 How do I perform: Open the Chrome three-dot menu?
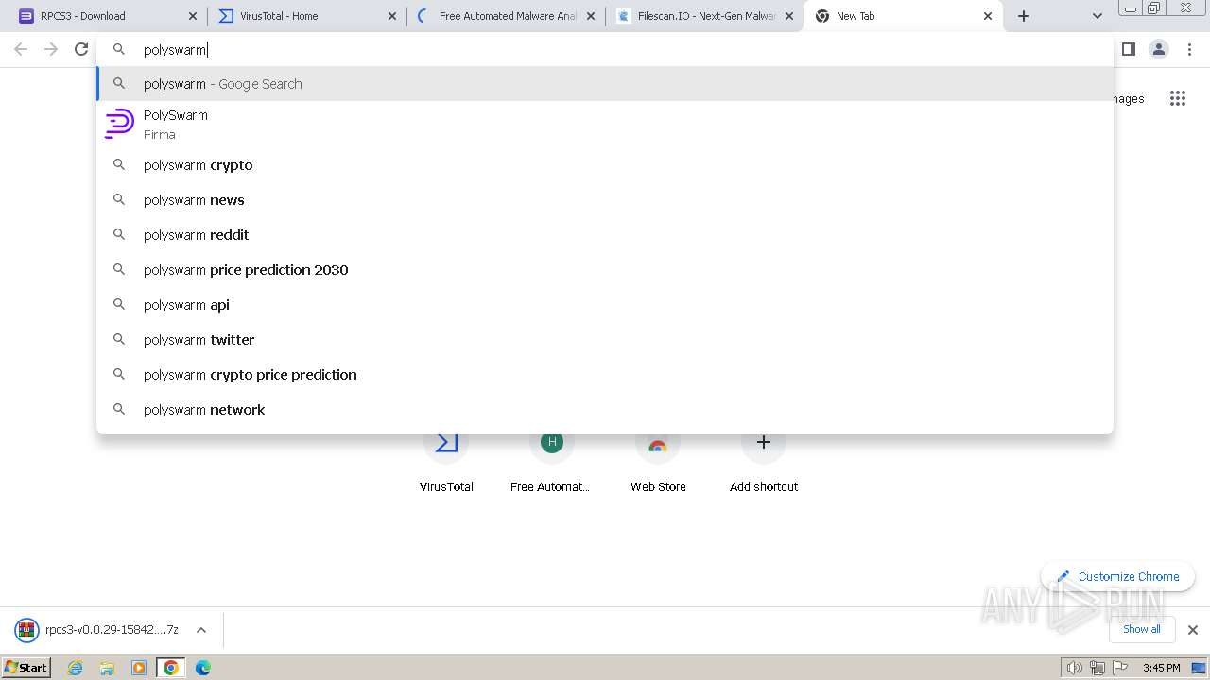pyautogui.click(x=1189, y=49)
